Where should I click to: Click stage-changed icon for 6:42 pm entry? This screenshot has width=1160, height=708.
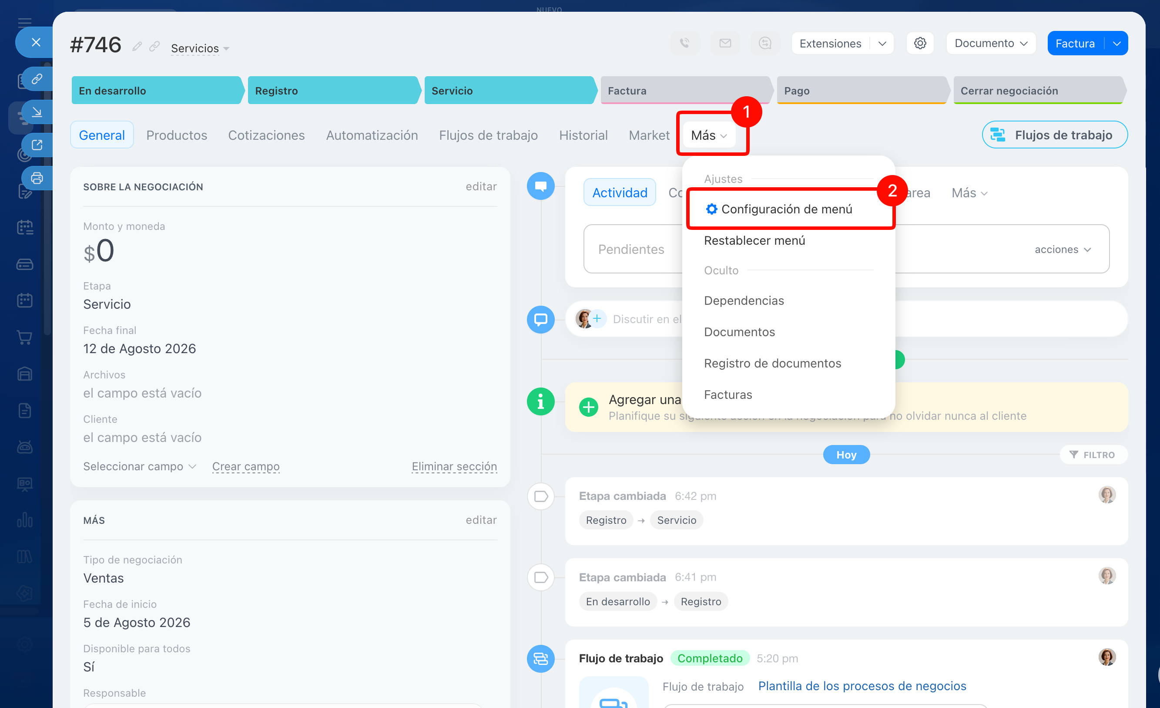[540, 496]
